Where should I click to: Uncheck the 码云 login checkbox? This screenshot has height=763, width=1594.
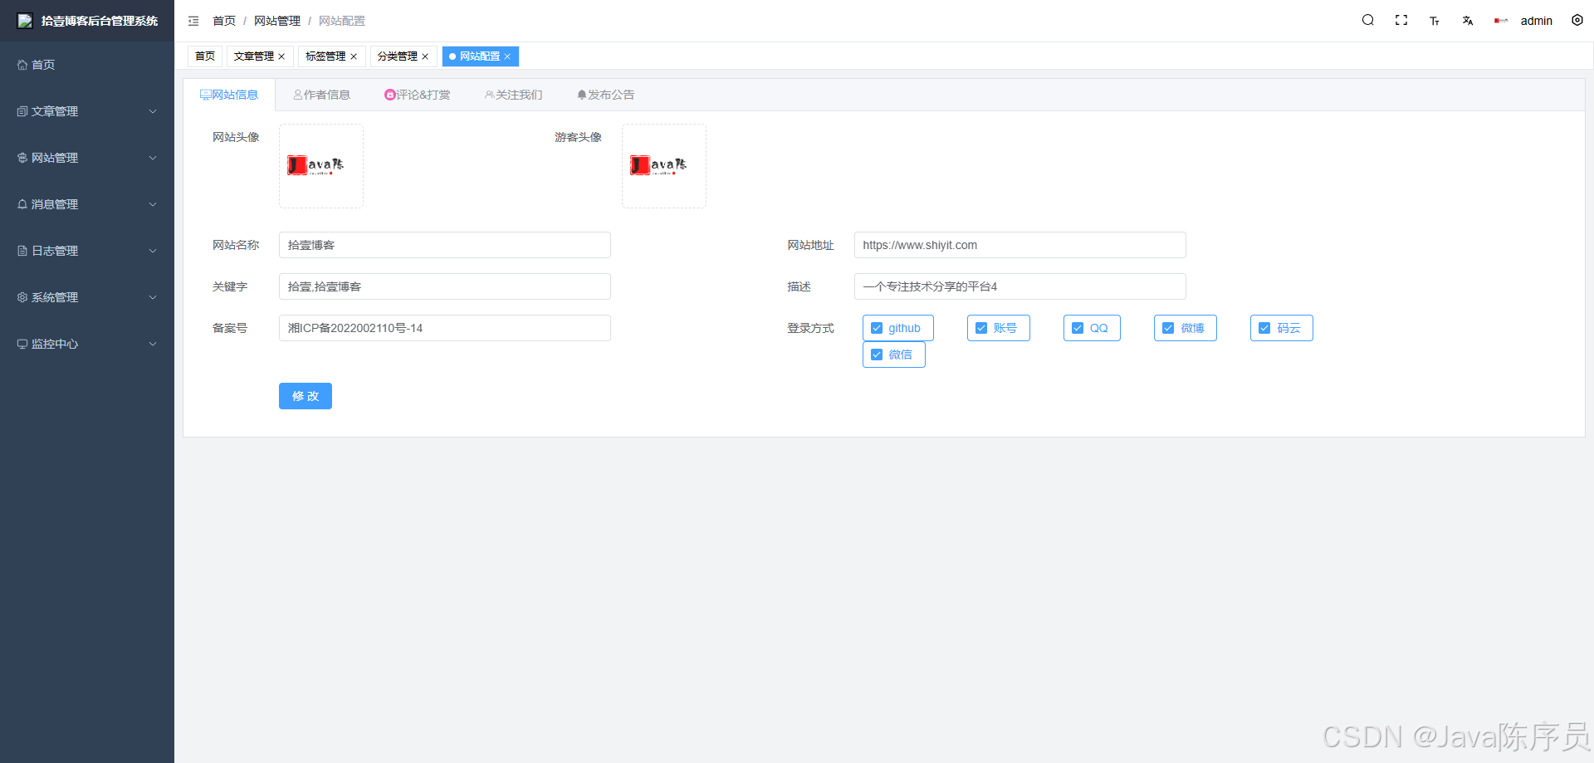pos(1264,328)
